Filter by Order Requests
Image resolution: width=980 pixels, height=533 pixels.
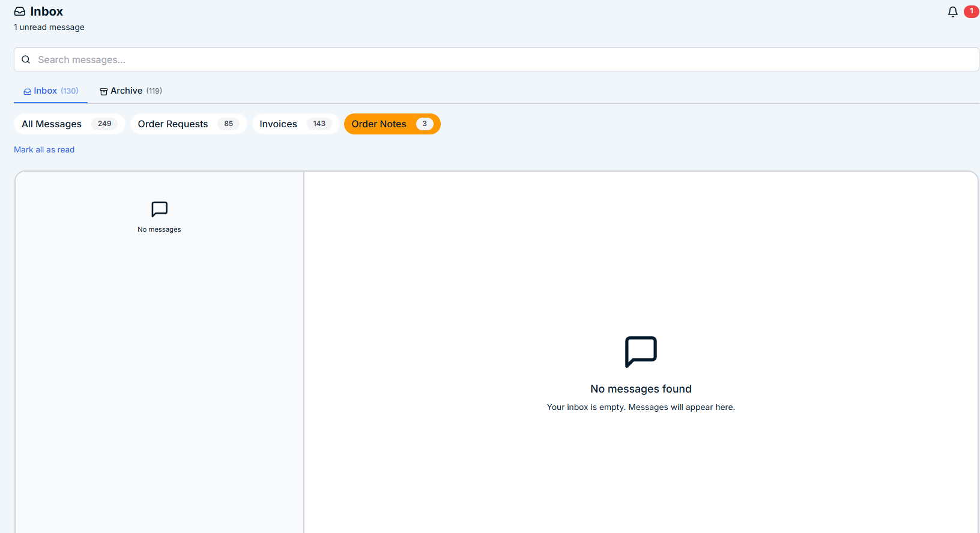pos(189,124)
